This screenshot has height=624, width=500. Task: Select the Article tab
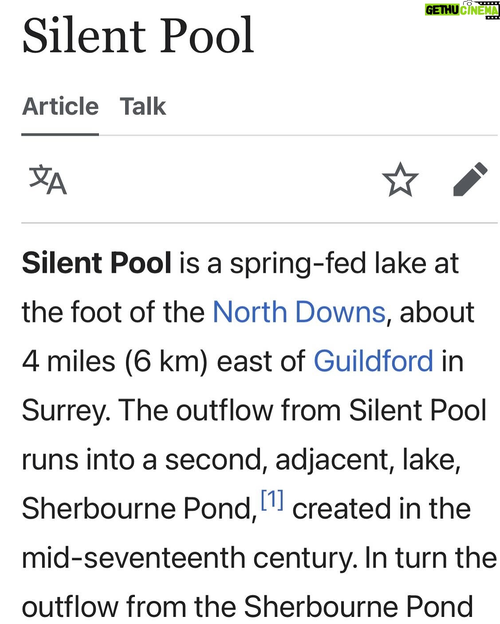(60, 106)
